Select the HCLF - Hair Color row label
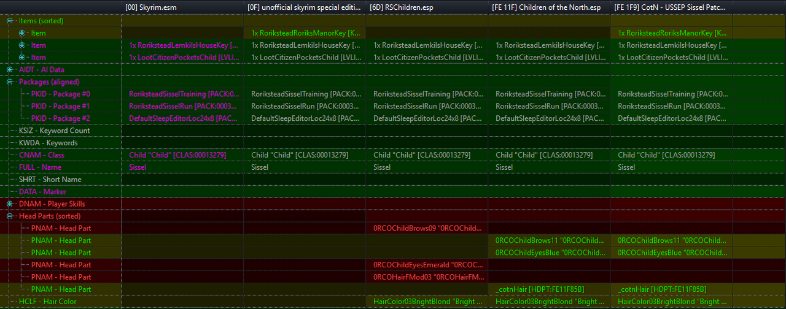Viewport: 786px width, 309px height. (x=47, y=302)
